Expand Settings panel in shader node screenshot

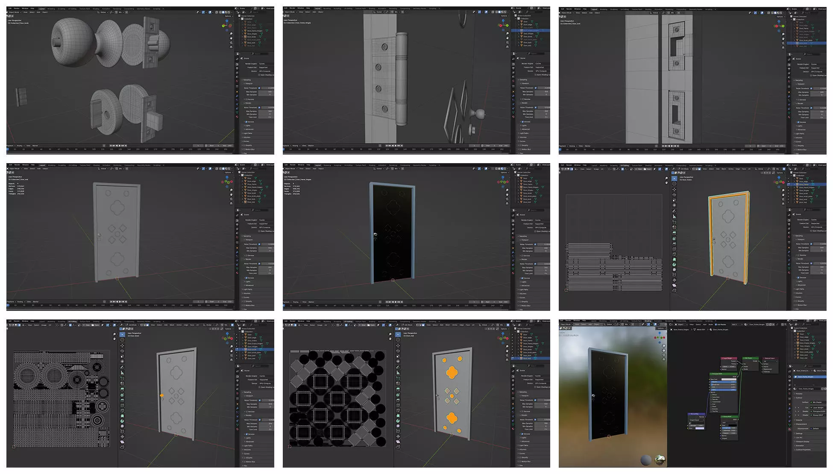(x=810, y=433)
